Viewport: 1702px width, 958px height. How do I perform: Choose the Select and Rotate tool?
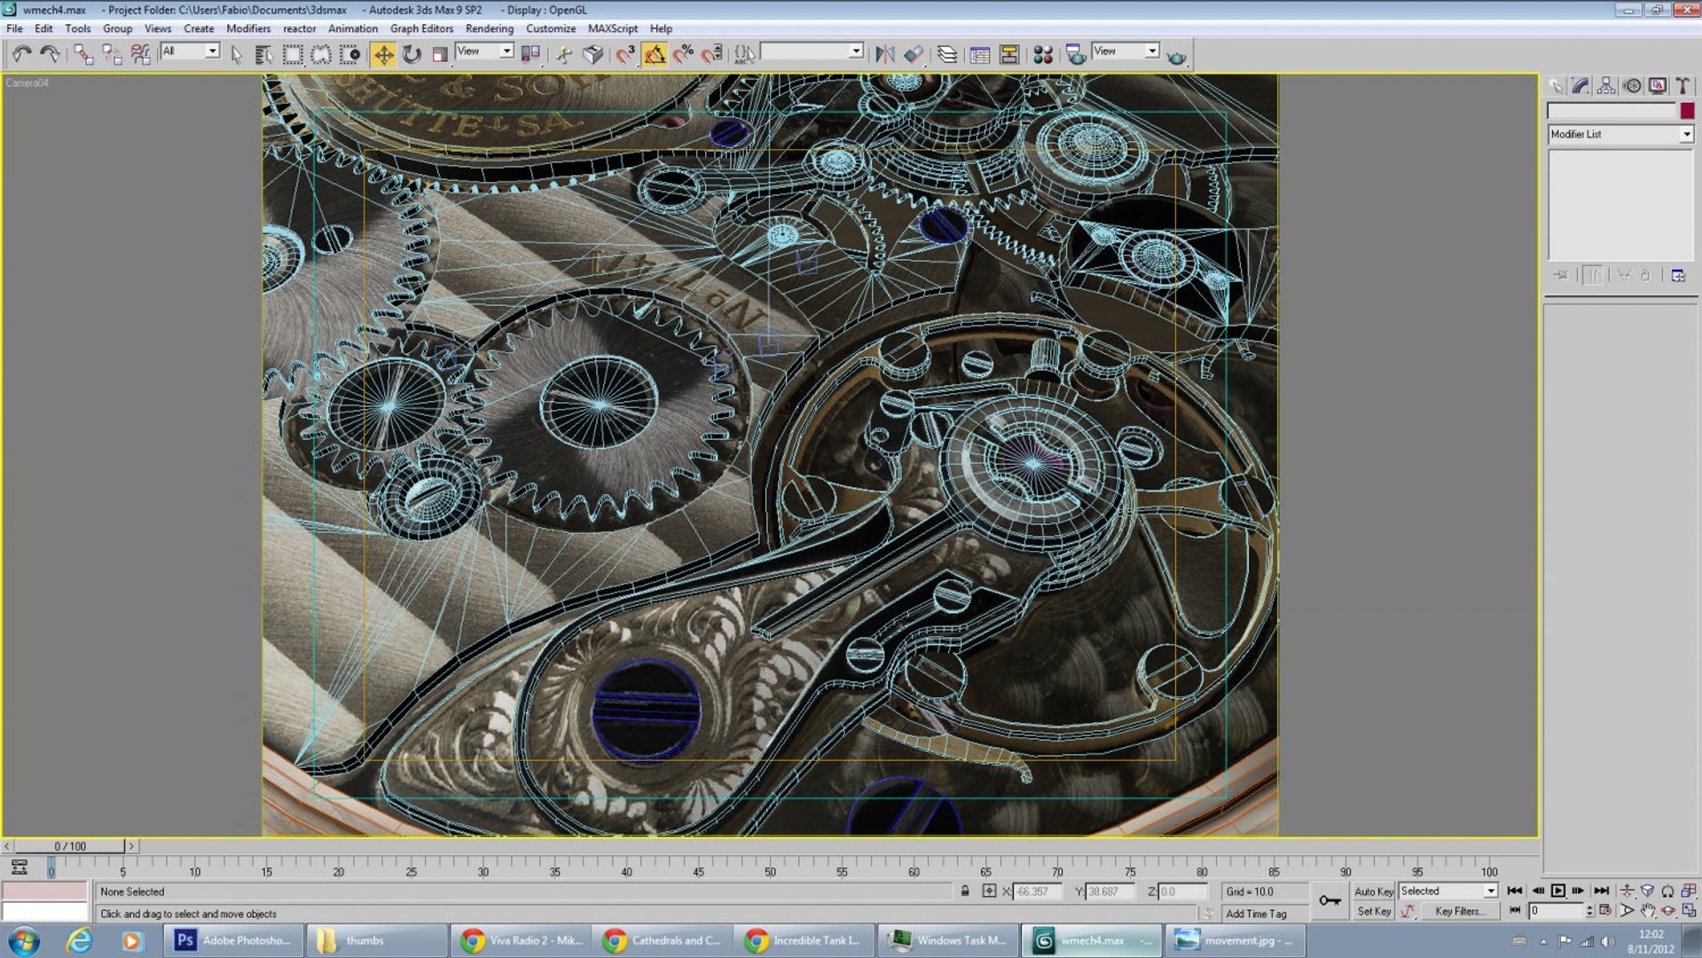tap(412, 55)
